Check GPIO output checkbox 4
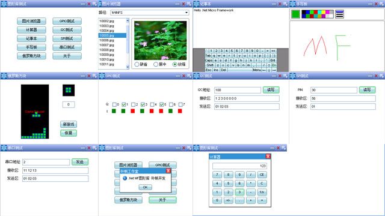 pyautogui.click(x=152, y=104)
